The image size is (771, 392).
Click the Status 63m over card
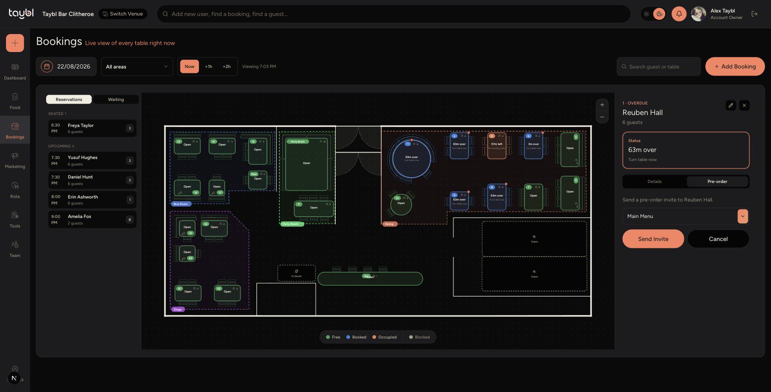[686, 150]
